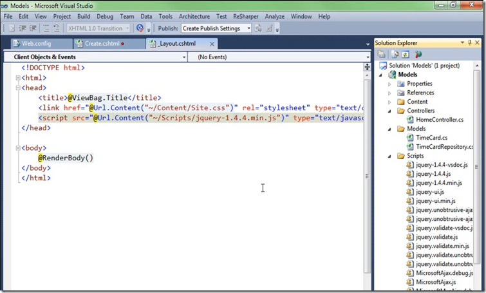Select TimeCardRepository.cs file
This screenshot has width=486, height=293.
tap(444, 147)
